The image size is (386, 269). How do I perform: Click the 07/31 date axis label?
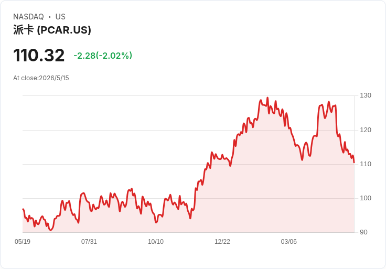point(89,241)
